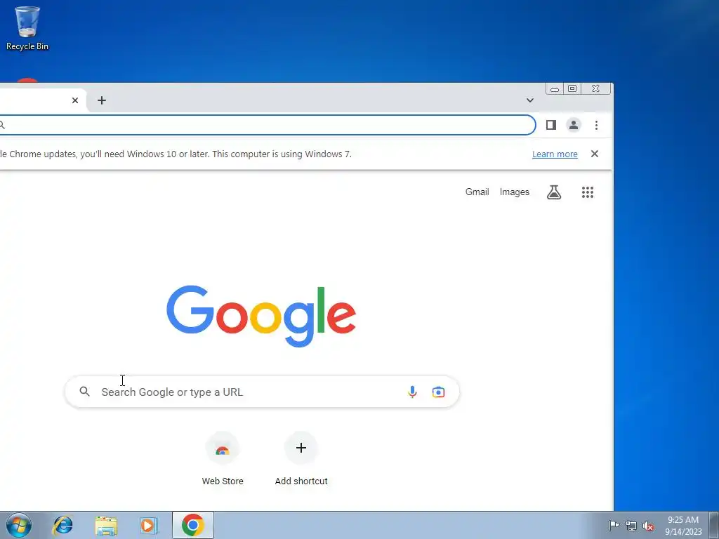Viewport: 719px width, 539px height.
Task: Search by image with camera icon
Action: (x=438, y=392)
